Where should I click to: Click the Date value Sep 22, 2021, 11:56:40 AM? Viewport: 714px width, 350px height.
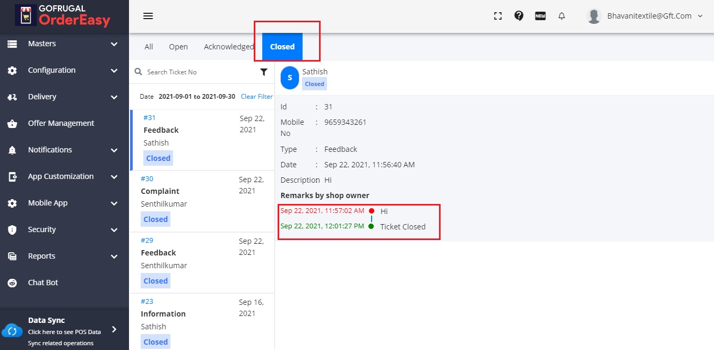pyautogui.click(x=369, y=165)
